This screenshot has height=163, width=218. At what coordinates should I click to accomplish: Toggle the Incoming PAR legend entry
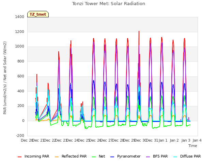(x=33, y=156)
